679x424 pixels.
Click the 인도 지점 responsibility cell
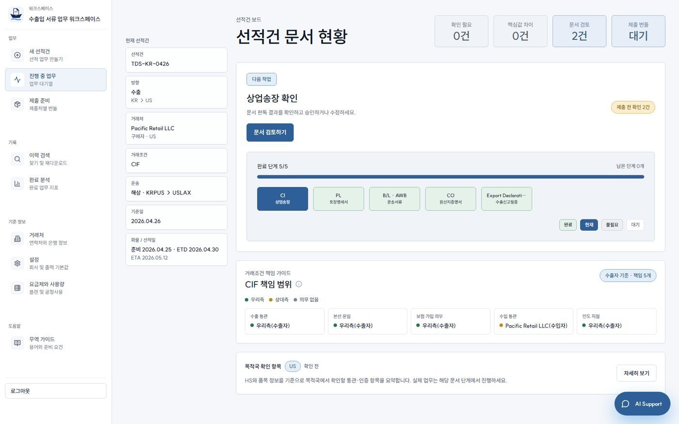coord(616,321)
